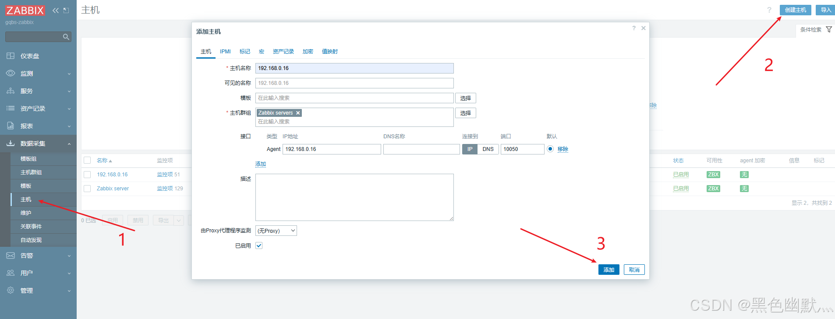Viewport: 835px width, 319px height.
Task: Expand the 管理 menu chevron
Action: (x=69, y=291)
